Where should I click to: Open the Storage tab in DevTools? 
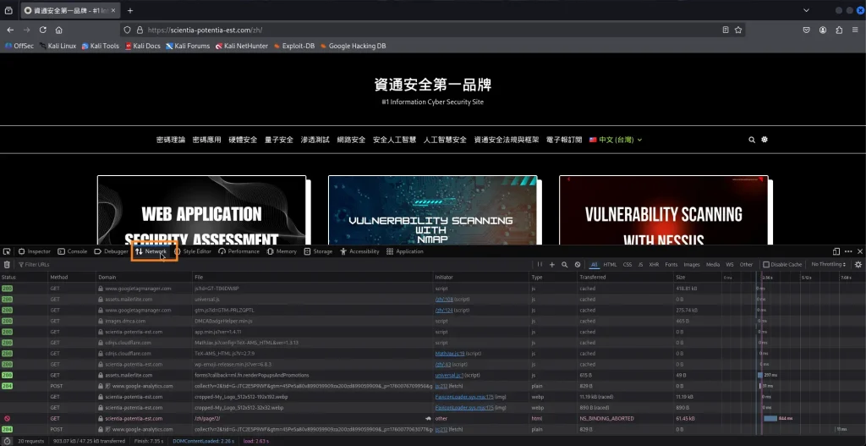(x=319, y=251)
